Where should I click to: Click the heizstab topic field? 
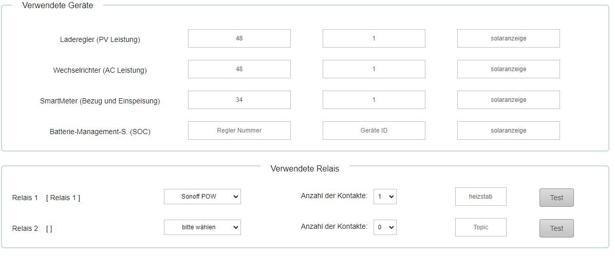click(480, 197)
